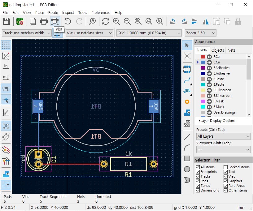Select the Add via tool
The height and width of the screenshot is (211, 253).
[187, 102]
